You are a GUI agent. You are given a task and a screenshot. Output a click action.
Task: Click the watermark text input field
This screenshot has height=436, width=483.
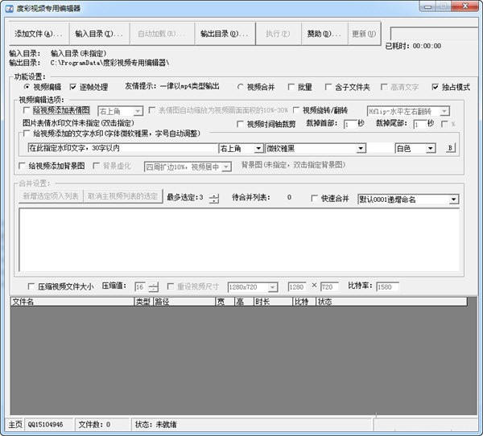tap(121, 149)
